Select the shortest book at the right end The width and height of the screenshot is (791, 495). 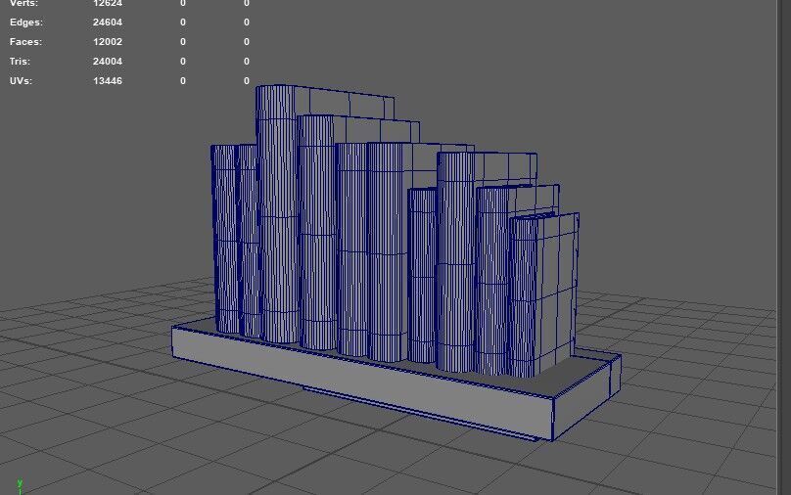pyautogui.click(x=547, y=294)
